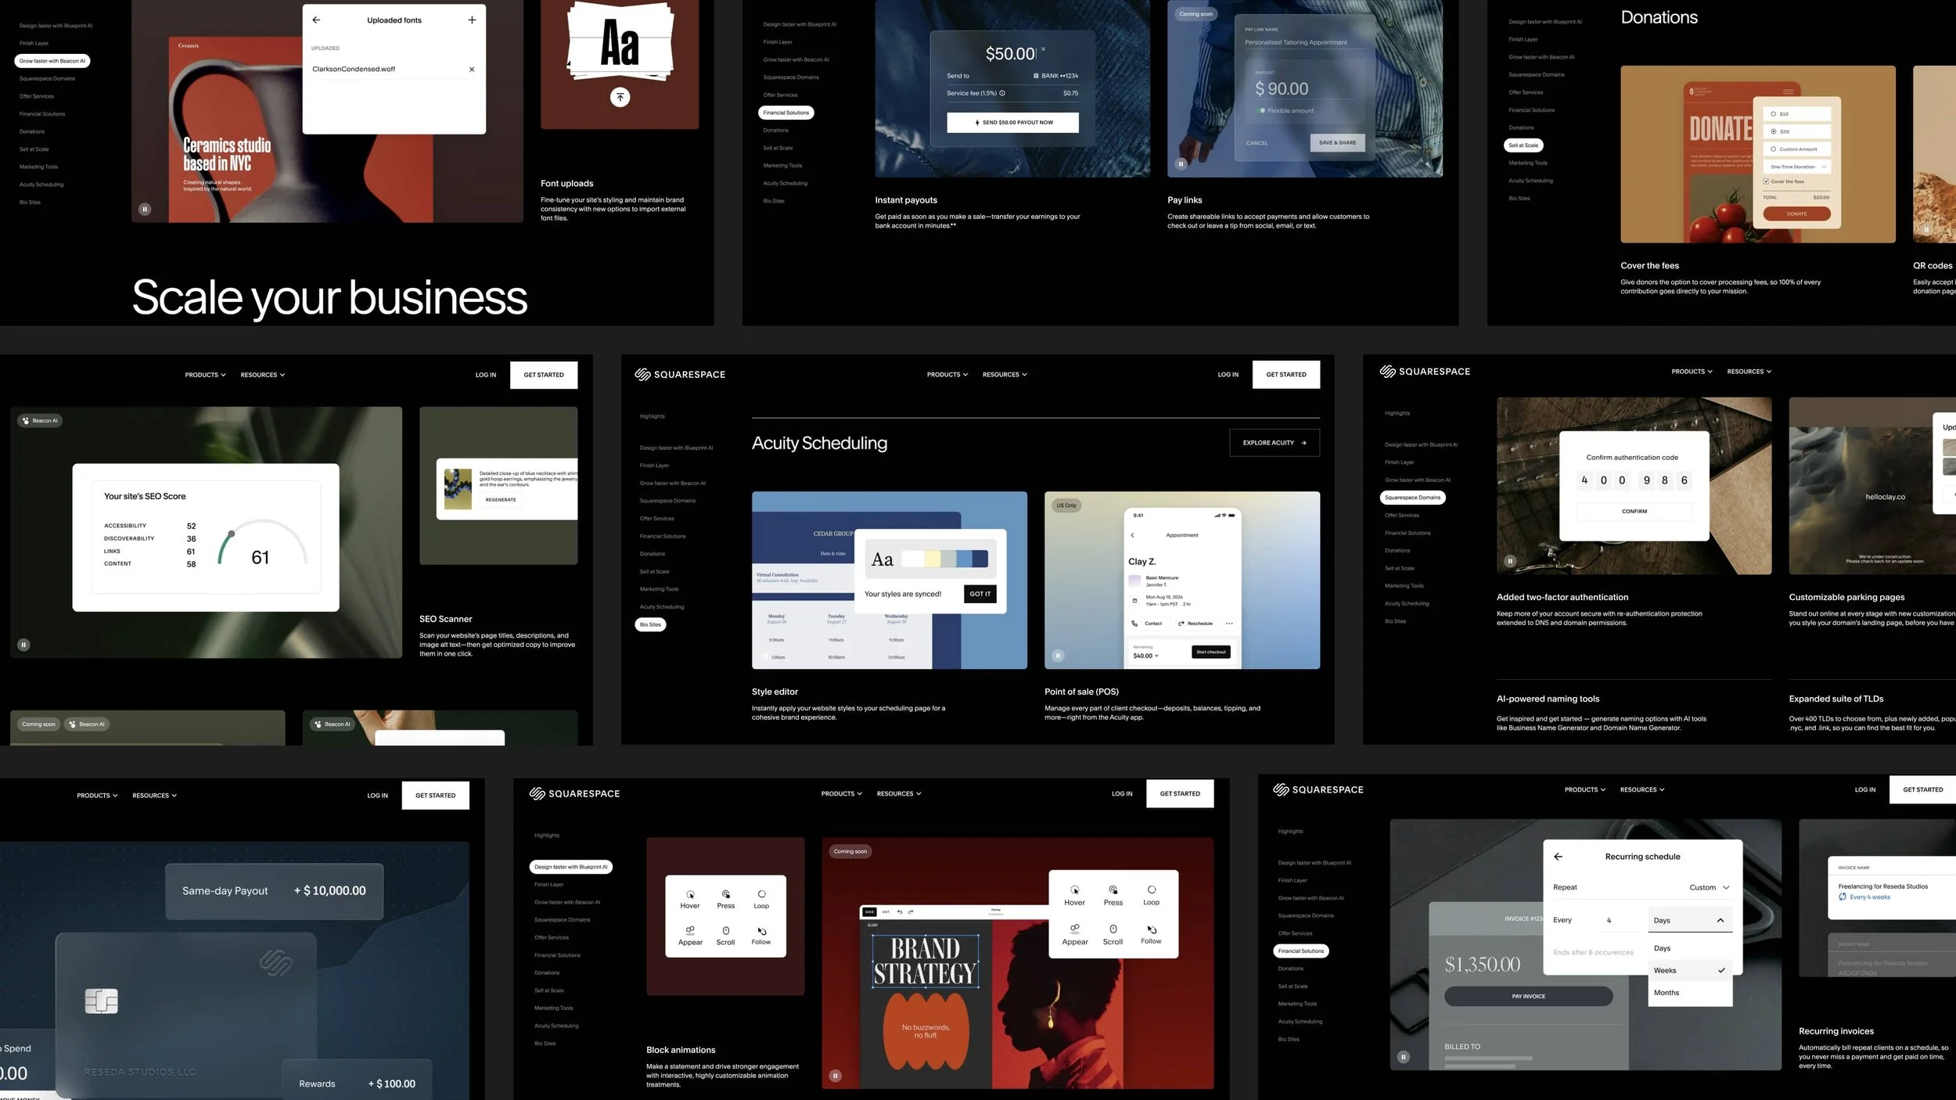Select the $10 donation radio option

point(1773,114)
